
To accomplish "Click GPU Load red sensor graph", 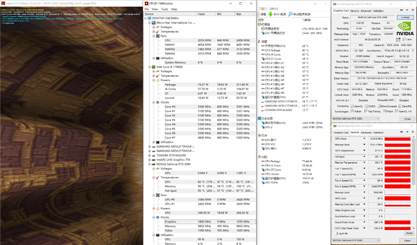I will click(398, 198).
